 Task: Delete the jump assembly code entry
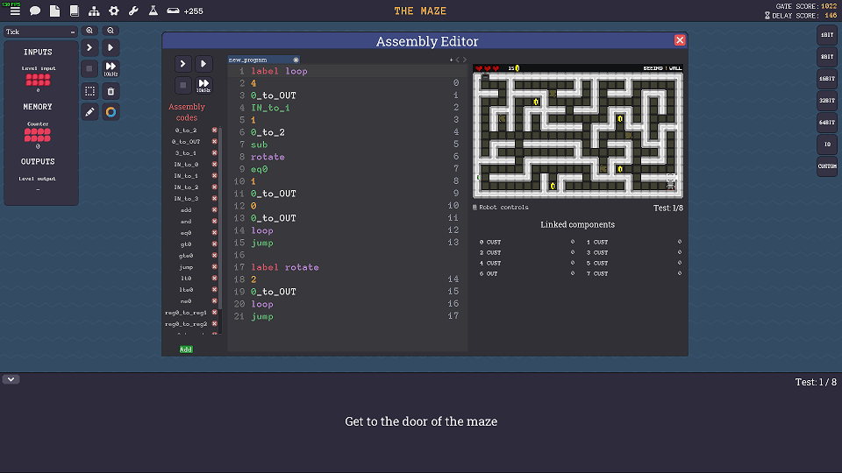click(x=214, y=266)
